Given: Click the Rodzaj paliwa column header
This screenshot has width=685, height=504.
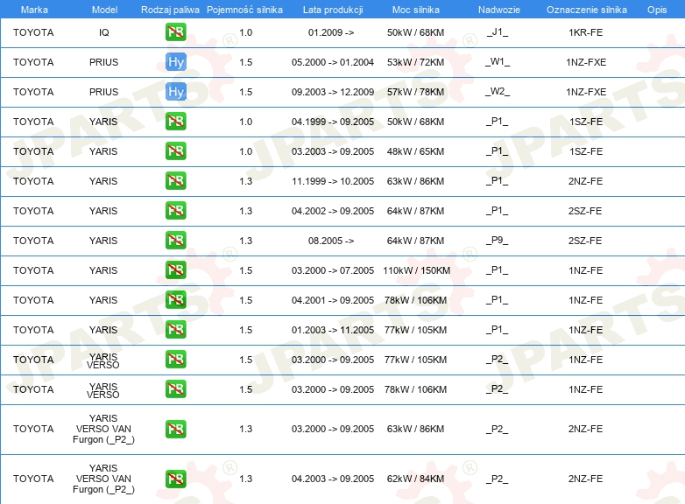Looking at the screenshot, I should [x=170, y=10].
